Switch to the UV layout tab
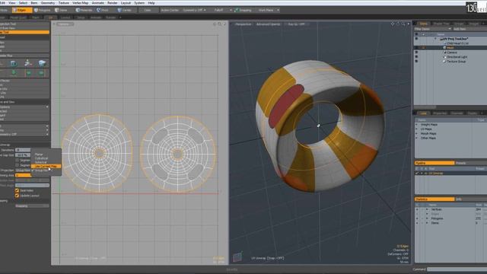Image resolution: width=487 pixels, height=274 pixels. pyautogui.click(x=51, y=18)
